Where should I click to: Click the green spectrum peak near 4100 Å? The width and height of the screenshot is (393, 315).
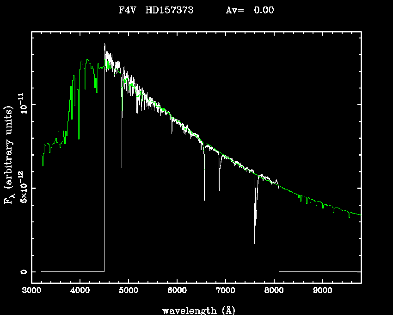(x=87, y=60)
